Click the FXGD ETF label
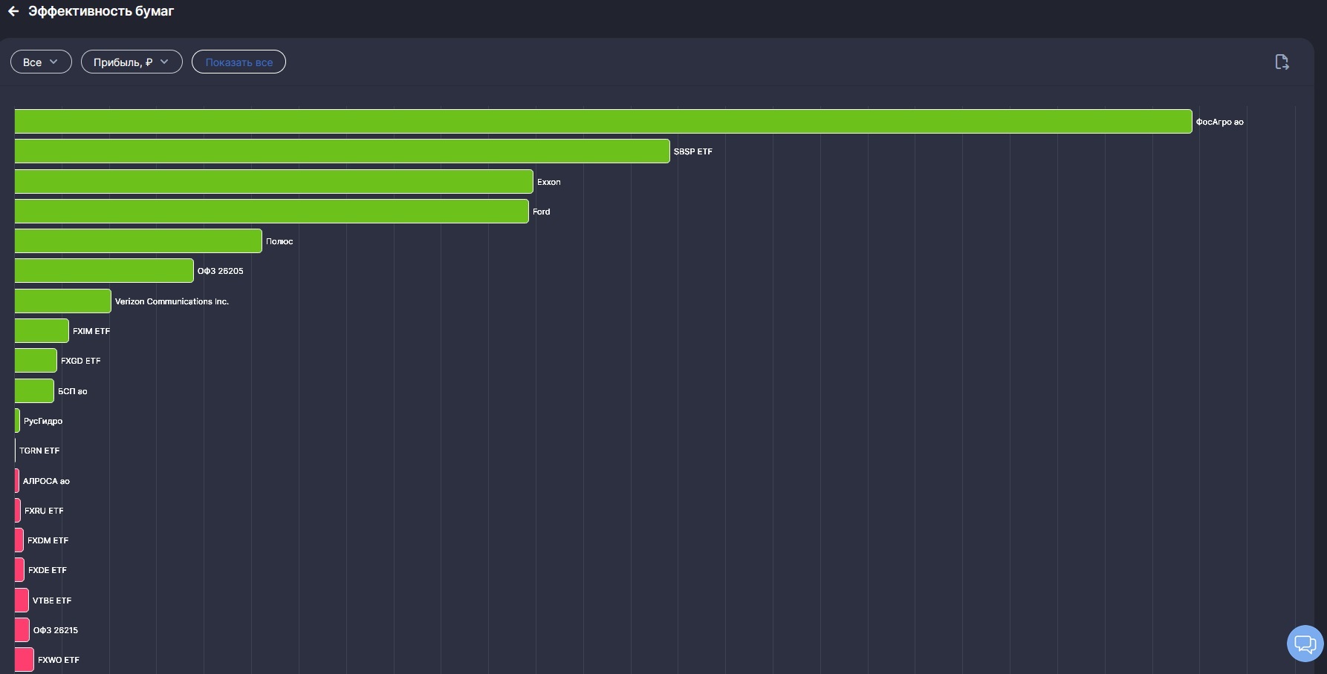 pyautogui.click(x=81, y=361)
